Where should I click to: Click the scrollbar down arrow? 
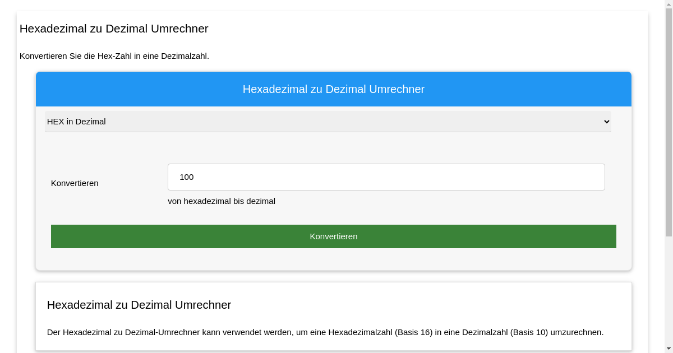(669, 349)
